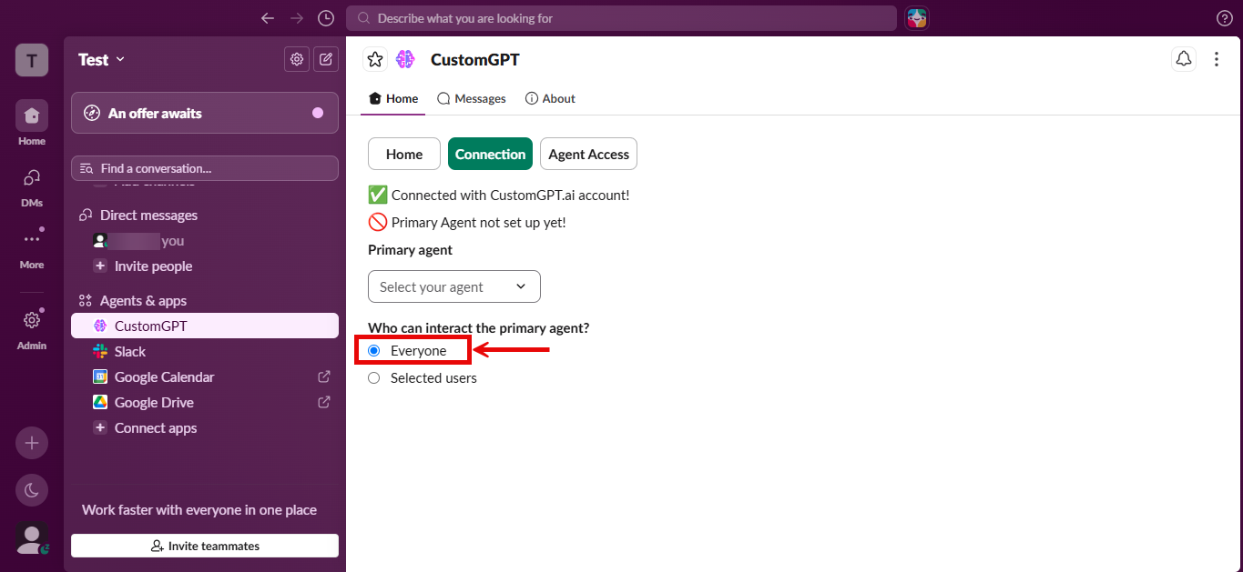The height and width of the screenshot is (572, 1243).
Task: Open help question mark icon
Action: click(x=1225, y=18)
